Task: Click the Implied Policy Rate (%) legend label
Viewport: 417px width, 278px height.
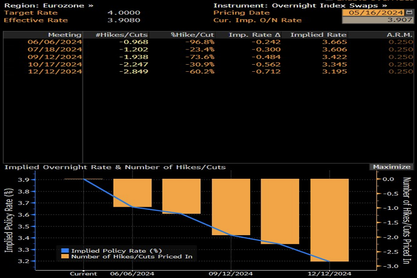Action: pos(117,250)
